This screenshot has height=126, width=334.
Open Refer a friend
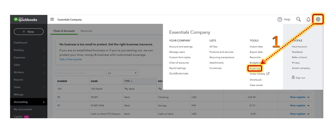point(299,58)
